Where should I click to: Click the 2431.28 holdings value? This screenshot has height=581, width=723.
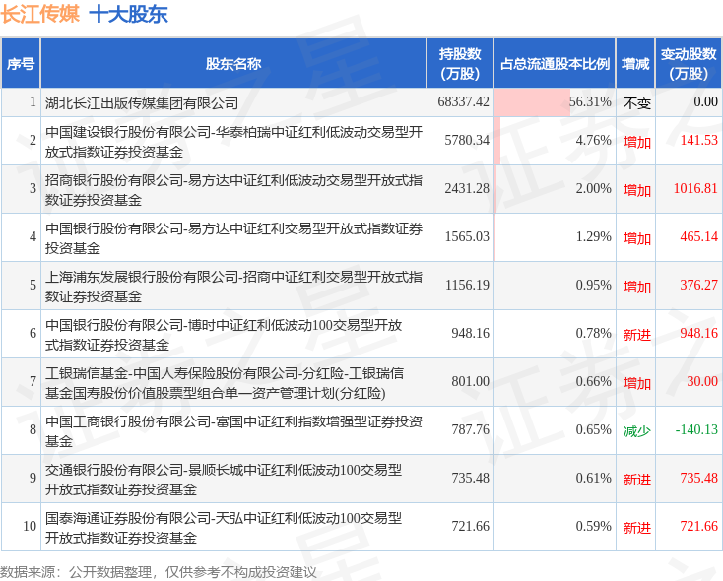coord(467,188)
